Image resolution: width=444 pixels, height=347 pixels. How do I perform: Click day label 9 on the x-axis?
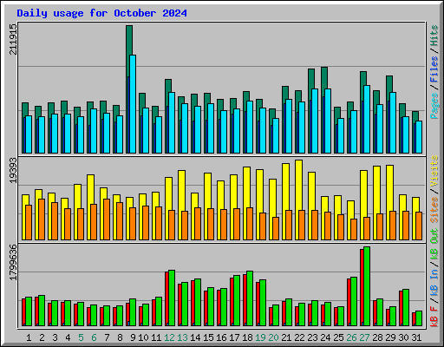pos(133,337)
